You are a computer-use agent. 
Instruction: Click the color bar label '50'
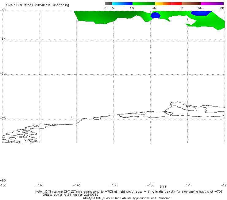point(181,8)
